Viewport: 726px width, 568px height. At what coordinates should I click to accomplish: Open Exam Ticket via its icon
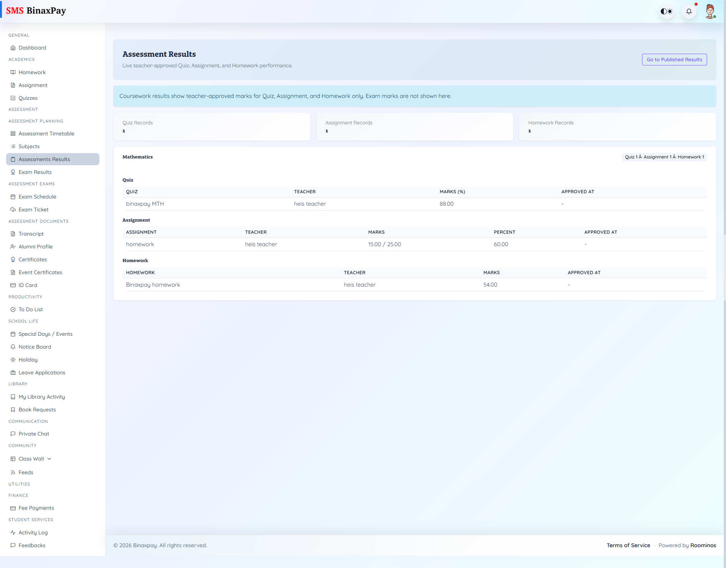[x=13, y=210]
